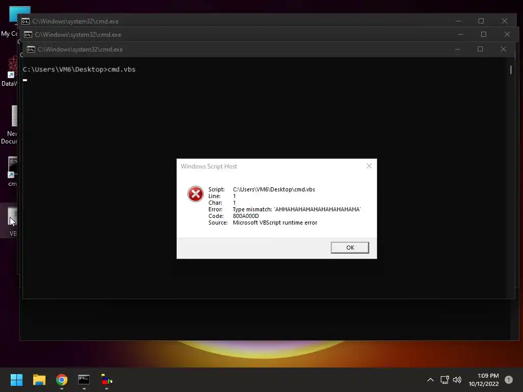Open Google Chrome from the taskbar
Image resolution: width=523 pixels, height=392 pixels.
tap(62, 380)
